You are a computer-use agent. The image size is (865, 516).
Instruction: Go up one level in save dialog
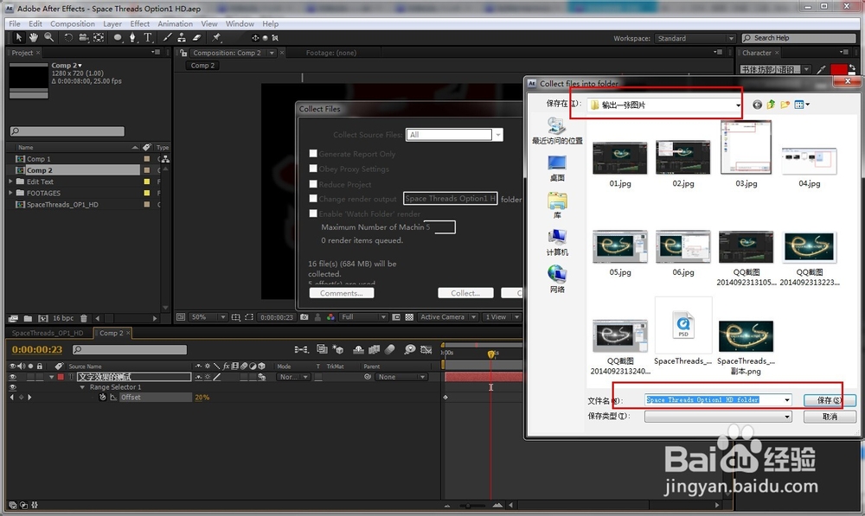point(771,105)
